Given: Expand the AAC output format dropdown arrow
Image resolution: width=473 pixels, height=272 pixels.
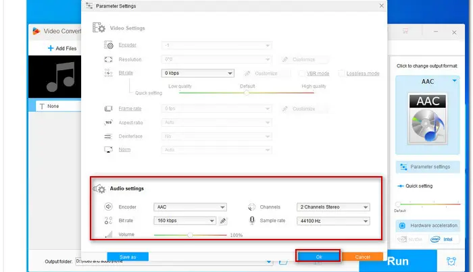Looking at the screenshot, I should tap(454, 81).
